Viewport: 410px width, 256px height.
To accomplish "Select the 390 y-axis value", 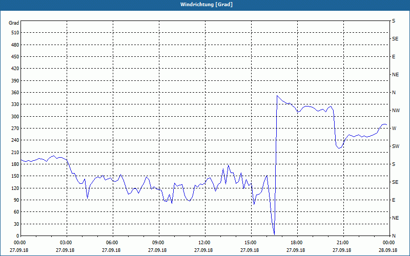I will point(15,81).
